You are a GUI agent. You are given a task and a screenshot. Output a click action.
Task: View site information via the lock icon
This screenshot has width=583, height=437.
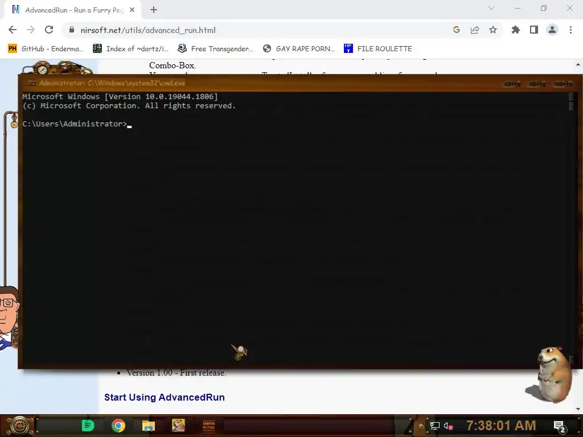[72, 30]
